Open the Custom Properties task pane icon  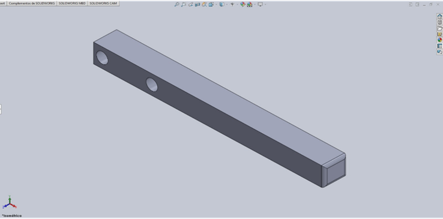click(x=439, y=46)
